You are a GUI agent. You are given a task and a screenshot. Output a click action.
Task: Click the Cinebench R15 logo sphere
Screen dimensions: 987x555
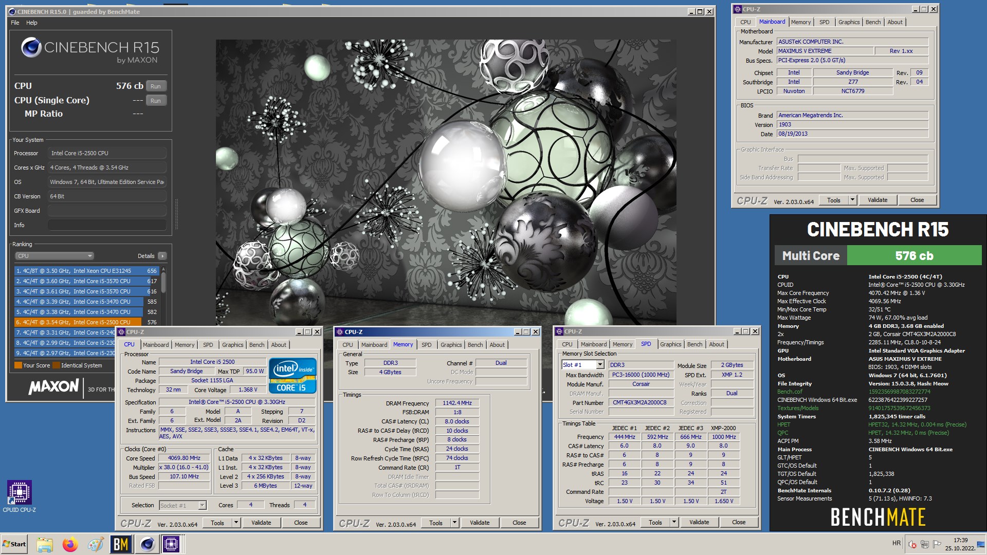pos(31,48)
